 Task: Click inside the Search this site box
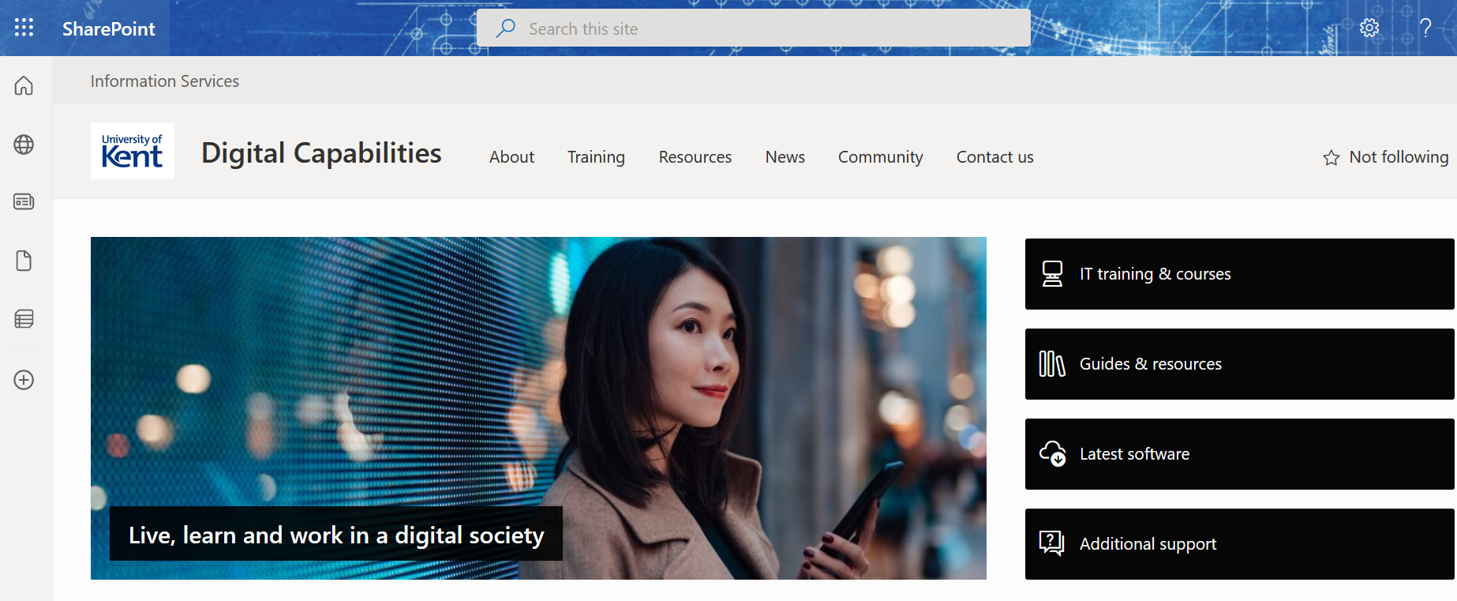click(753, 28)
